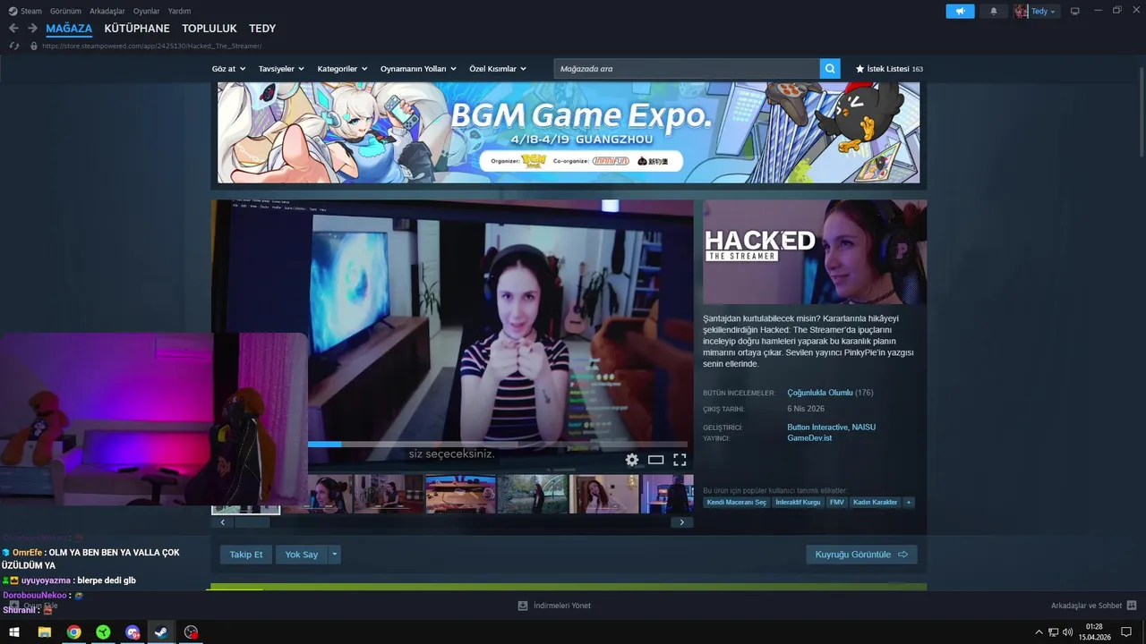
Task: Click Kuyruğu Görüntüle button
Action: 861,555
